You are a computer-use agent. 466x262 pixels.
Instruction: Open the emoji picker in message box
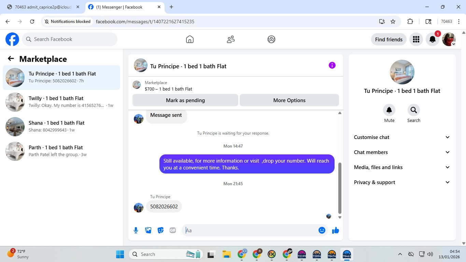[x=322, y=230]
